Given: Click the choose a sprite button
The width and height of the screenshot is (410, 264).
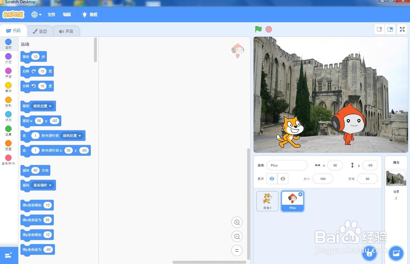Looking at the screenshot, I should coord(369,253).
